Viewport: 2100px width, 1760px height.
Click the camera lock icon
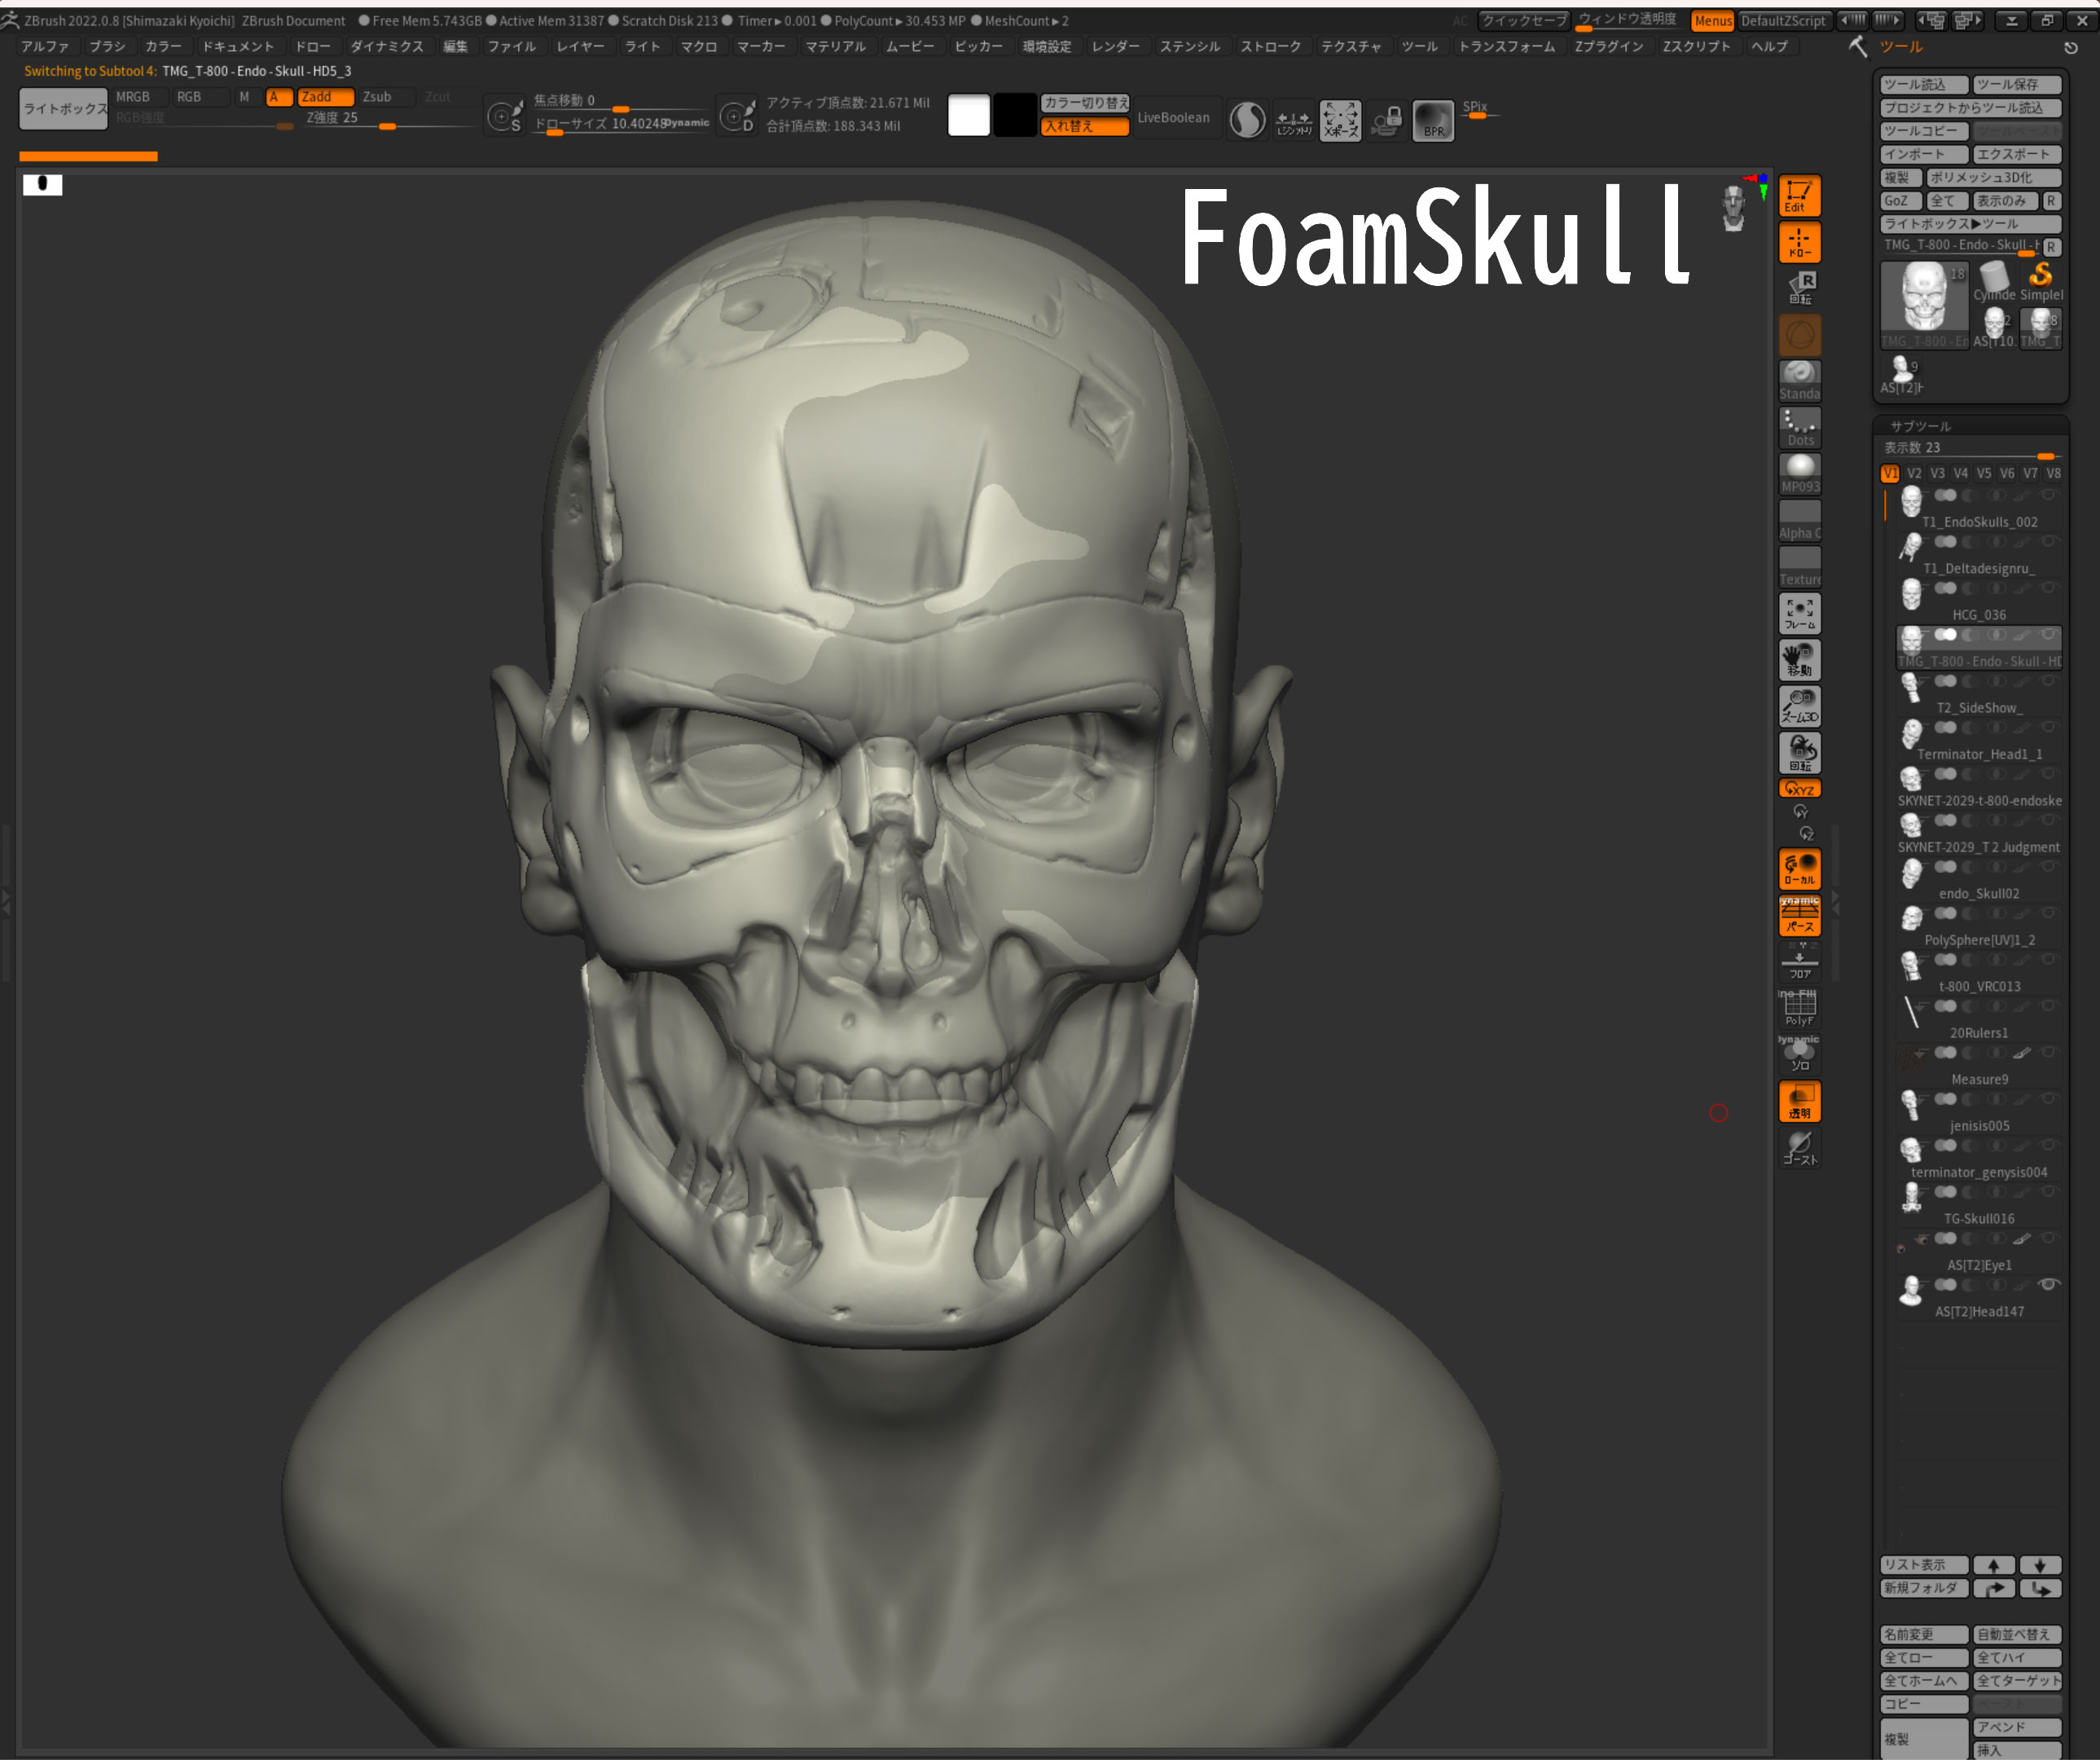pos(1387,120)
